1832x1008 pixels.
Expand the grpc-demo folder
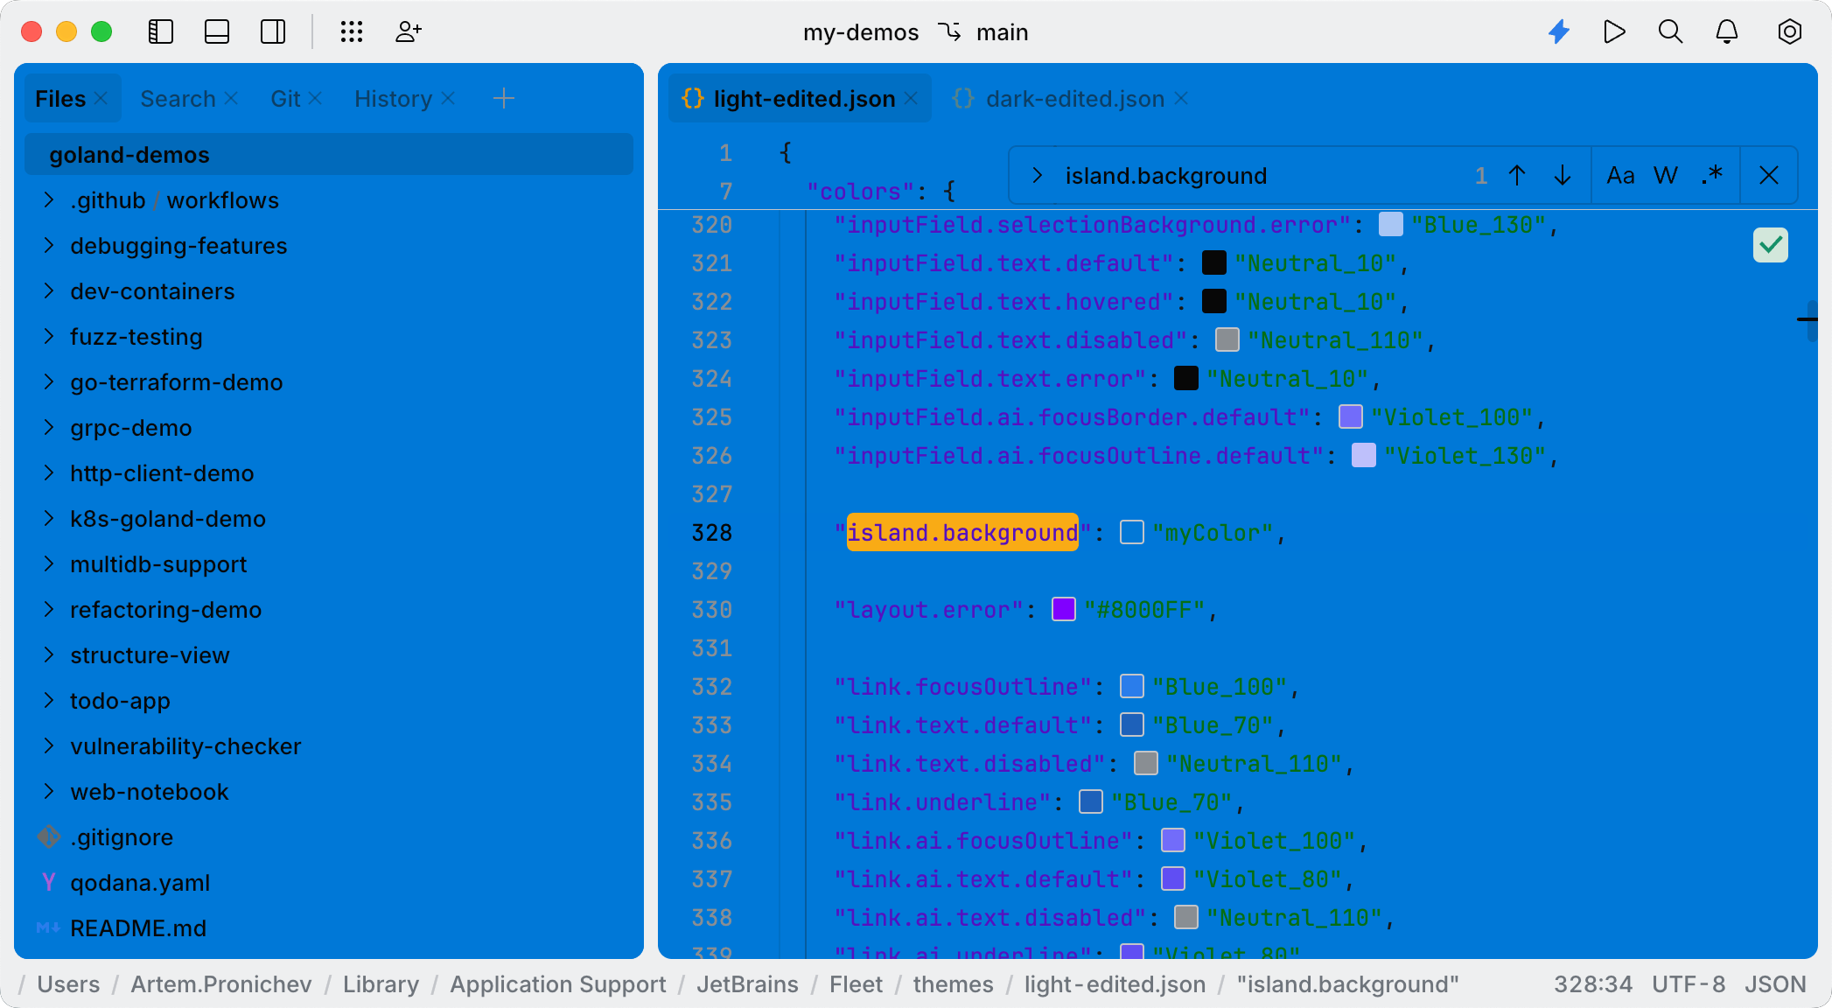coord(50,428)
